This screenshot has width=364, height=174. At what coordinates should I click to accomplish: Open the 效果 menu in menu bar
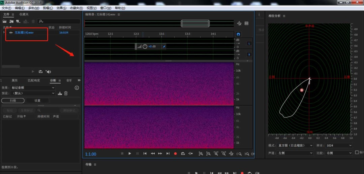(x=61, y=8)
